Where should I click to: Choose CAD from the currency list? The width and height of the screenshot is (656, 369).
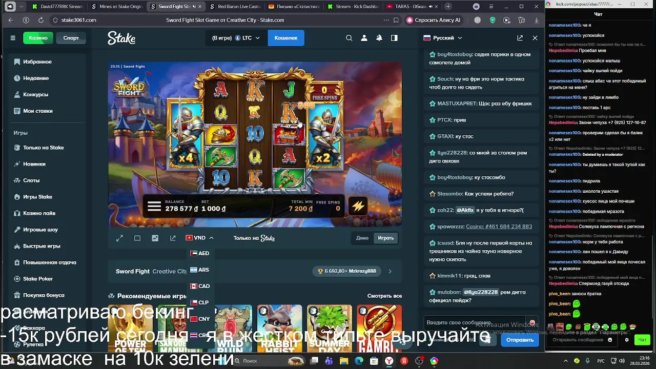(200, 286)
